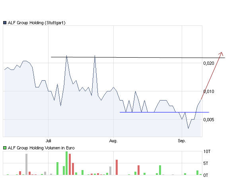The height and width of the screenshot is (180, 233).
Task: Click the '10T' volume axis label
Action: [x=207, y=151]
